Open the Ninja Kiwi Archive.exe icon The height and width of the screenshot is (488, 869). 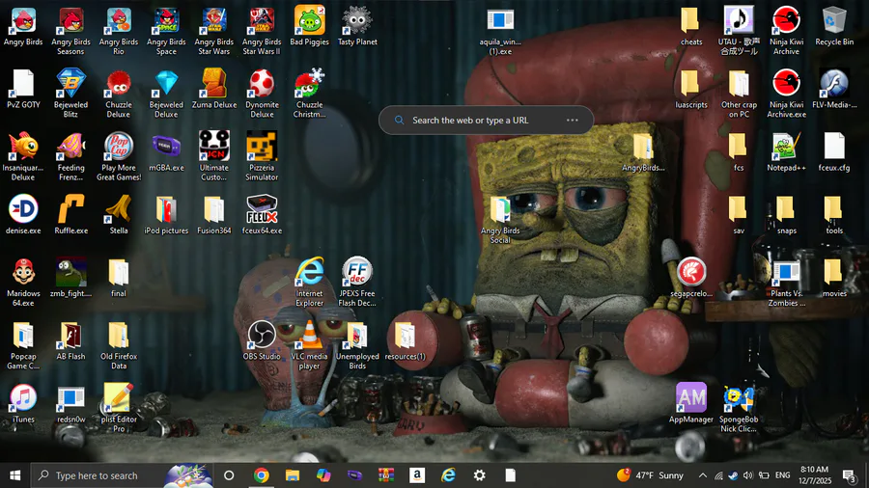coord(786,93)
